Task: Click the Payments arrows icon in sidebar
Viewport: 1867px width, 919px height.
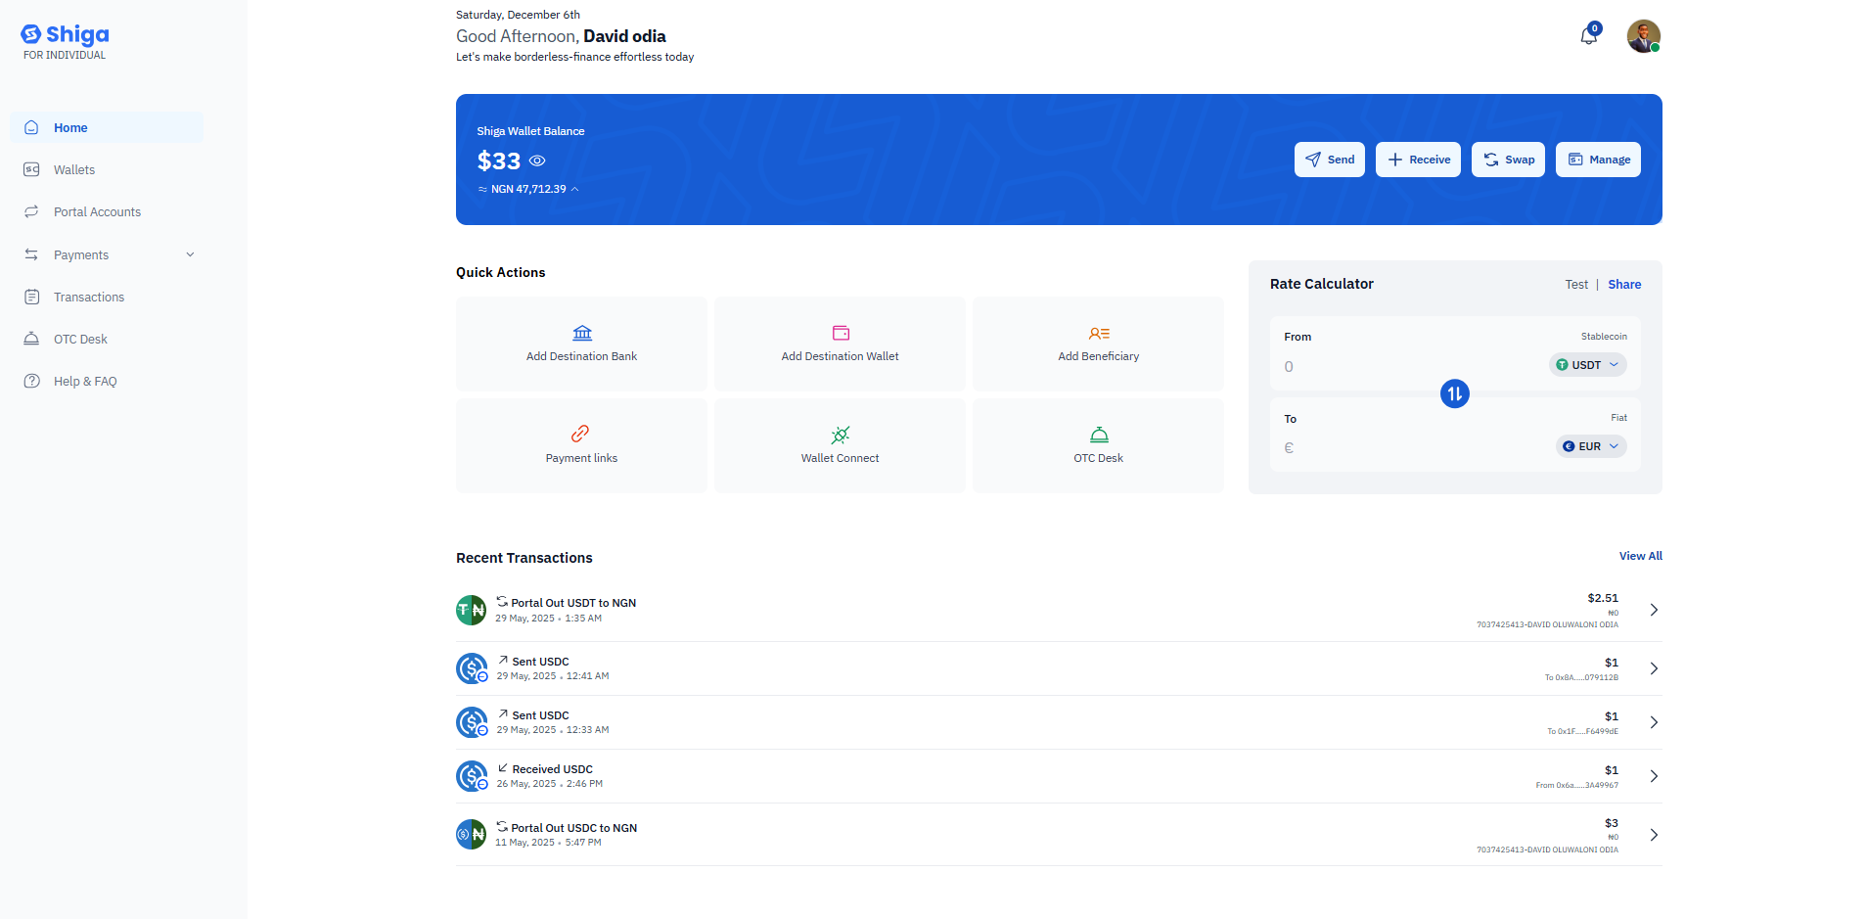Action: [x=31, y=254]
